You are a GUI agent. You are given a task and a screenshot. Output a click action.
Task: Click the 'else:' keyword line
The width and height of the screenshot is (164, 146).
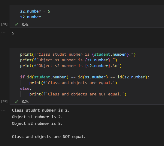pyautogui.click(x=26, y=89)
